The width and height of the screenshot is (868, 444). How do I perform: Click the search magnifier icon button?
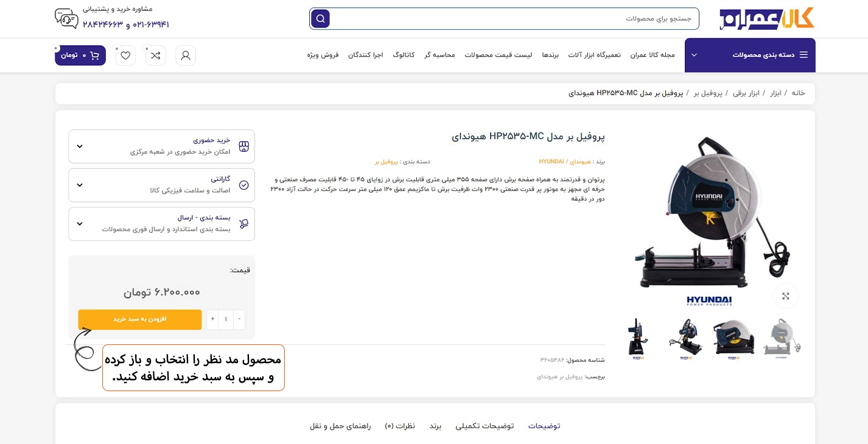click(x=320, y=19)
